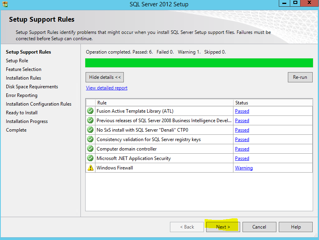Viewport: 319px width, 240px height.
Task: Cancel the SQL Server setup
Action: coord(259,227)
